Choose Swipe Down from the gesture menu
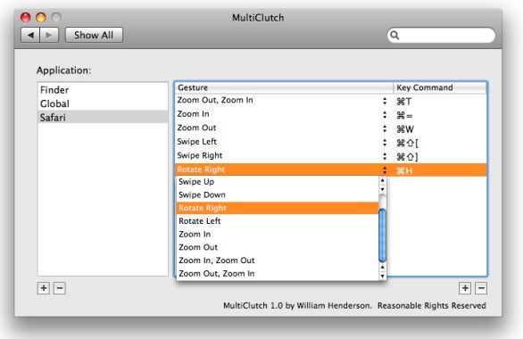Viewport: 523px width, 339px height. (278, 194)
